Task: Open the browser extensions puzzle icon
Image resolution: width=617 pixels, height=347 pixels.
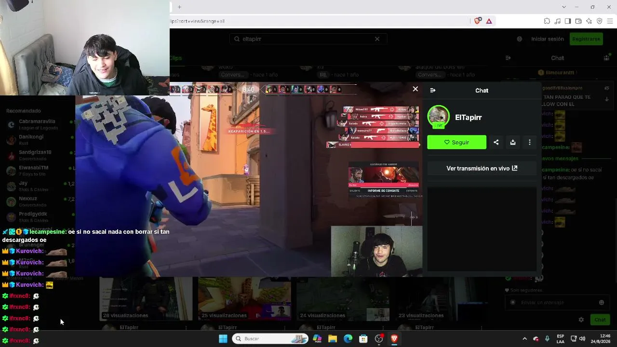Action: pyautogui.click(x=547, y=21)
